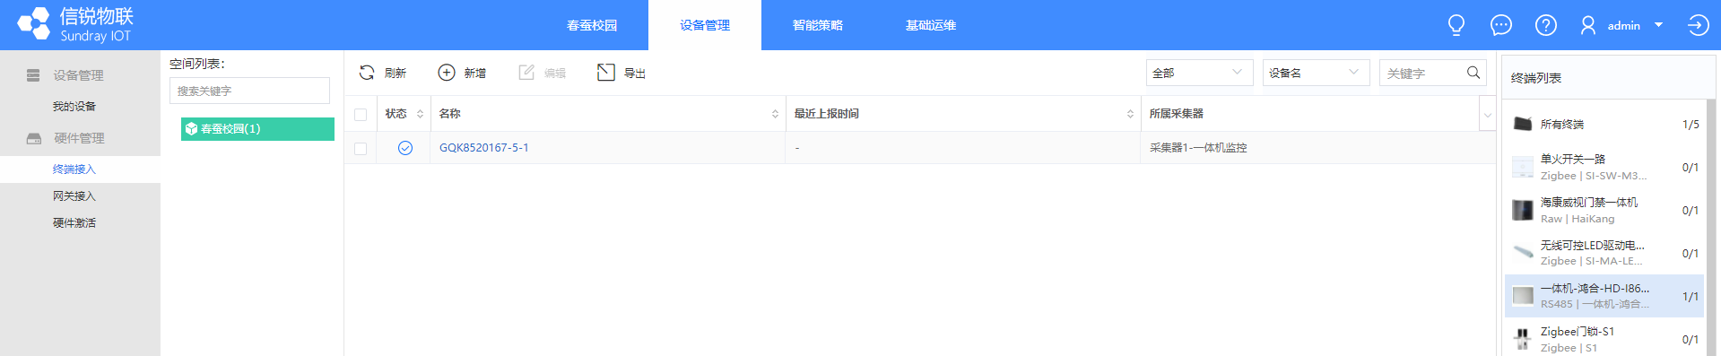Open 终端接入 in sidebar

(x=74, y=169)
